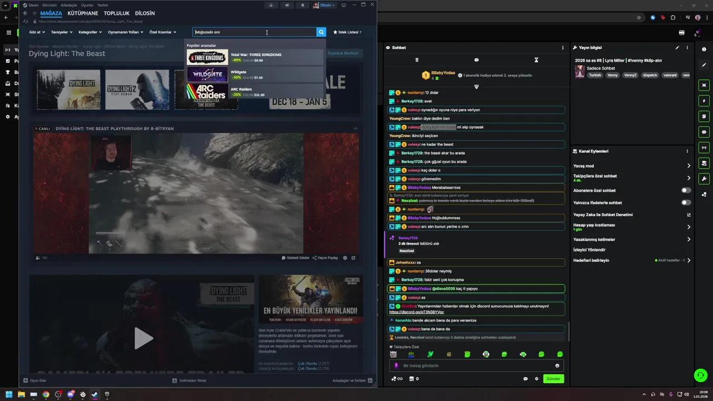
Task: Open Yayın bilgisi three-dot options
Action: point(687,48)
